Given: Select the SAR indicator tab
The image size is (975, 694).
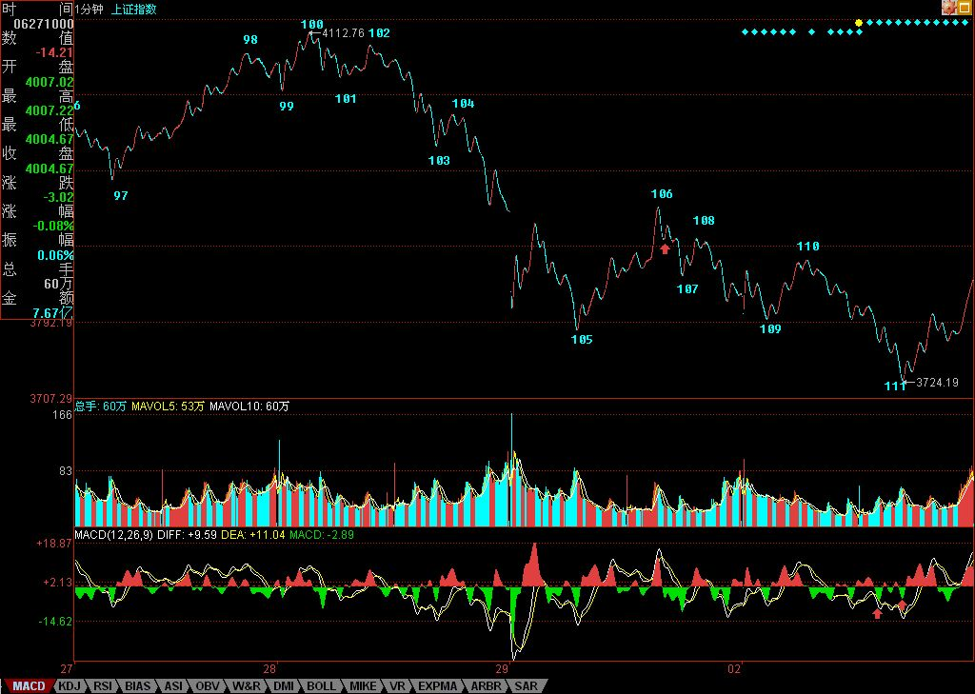Looking at the screenshot, I should click(x=526, y=685).
